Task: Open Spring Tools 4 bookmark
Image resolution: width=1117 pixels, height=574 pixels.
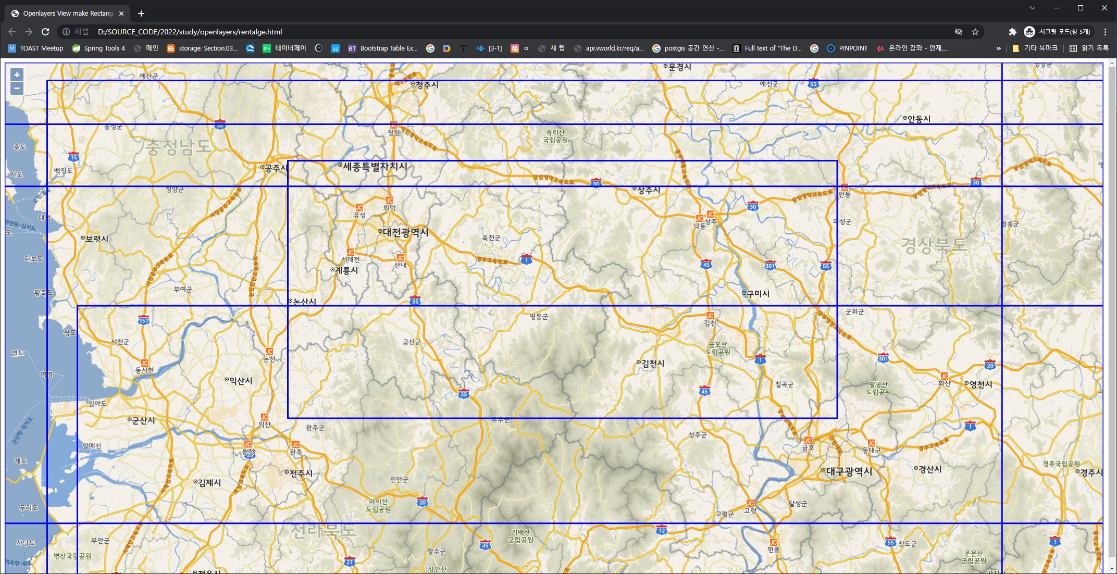Action: 99,48
